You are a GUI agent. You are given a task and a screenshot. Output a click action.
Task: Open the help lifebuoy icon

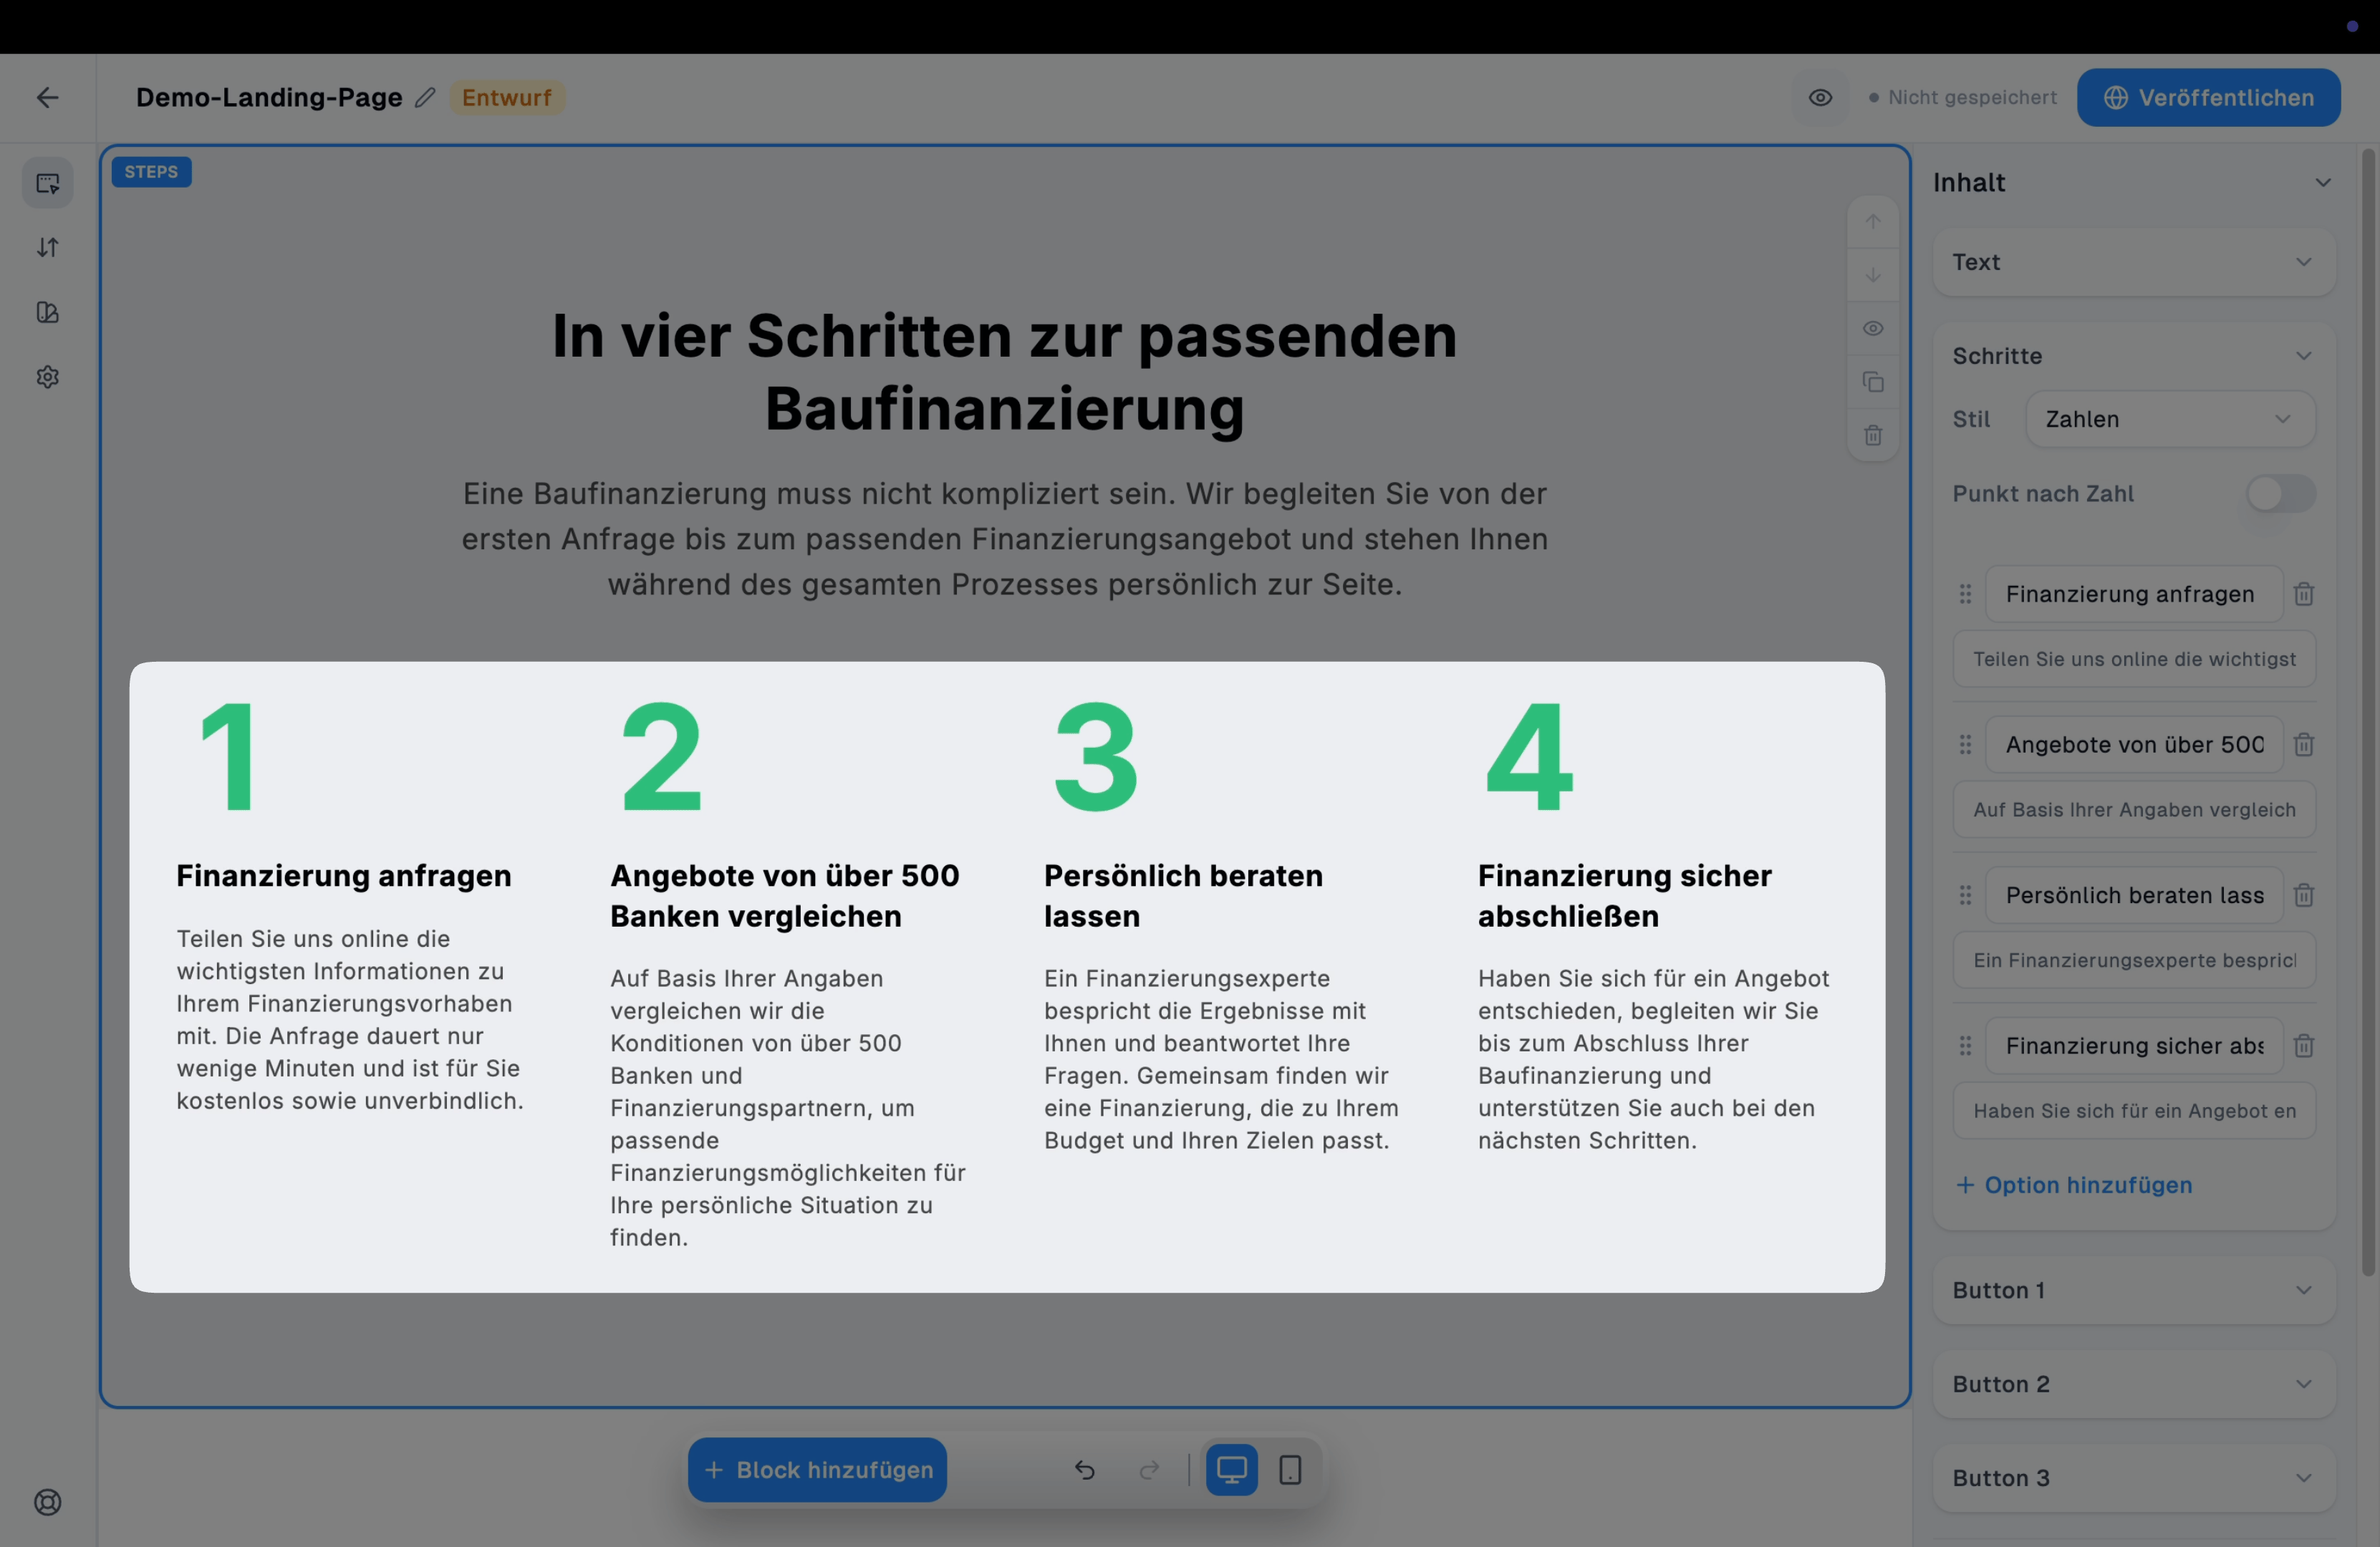click(x=48, y=1502)
